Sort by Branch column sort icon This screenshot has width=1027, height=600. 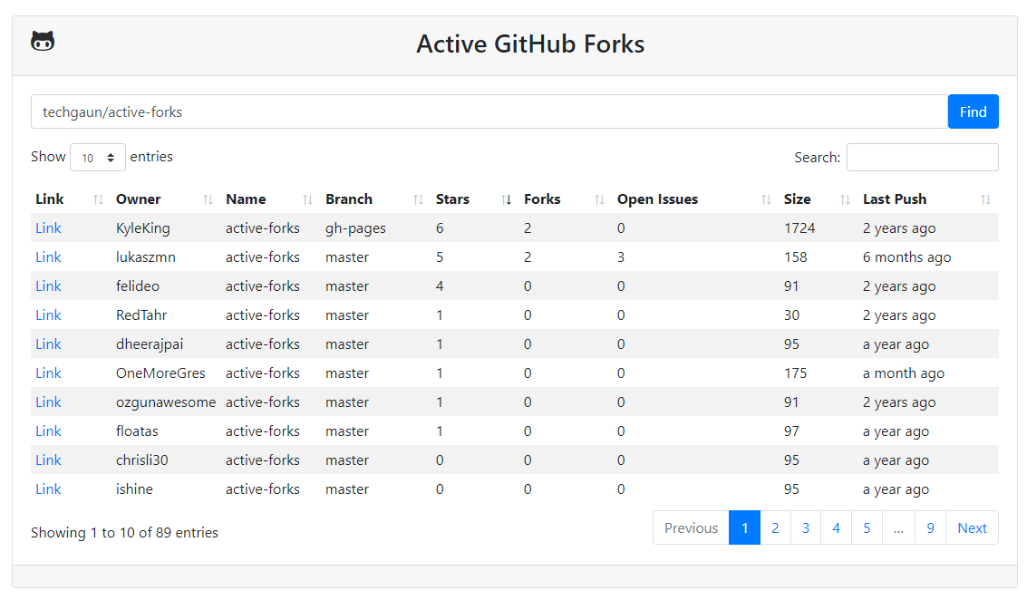click(x=418, y=199)
